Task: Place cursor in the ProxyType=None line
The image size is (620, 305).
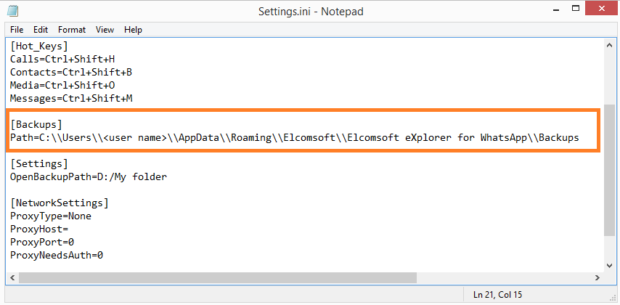Action: (x=51, y=216)
